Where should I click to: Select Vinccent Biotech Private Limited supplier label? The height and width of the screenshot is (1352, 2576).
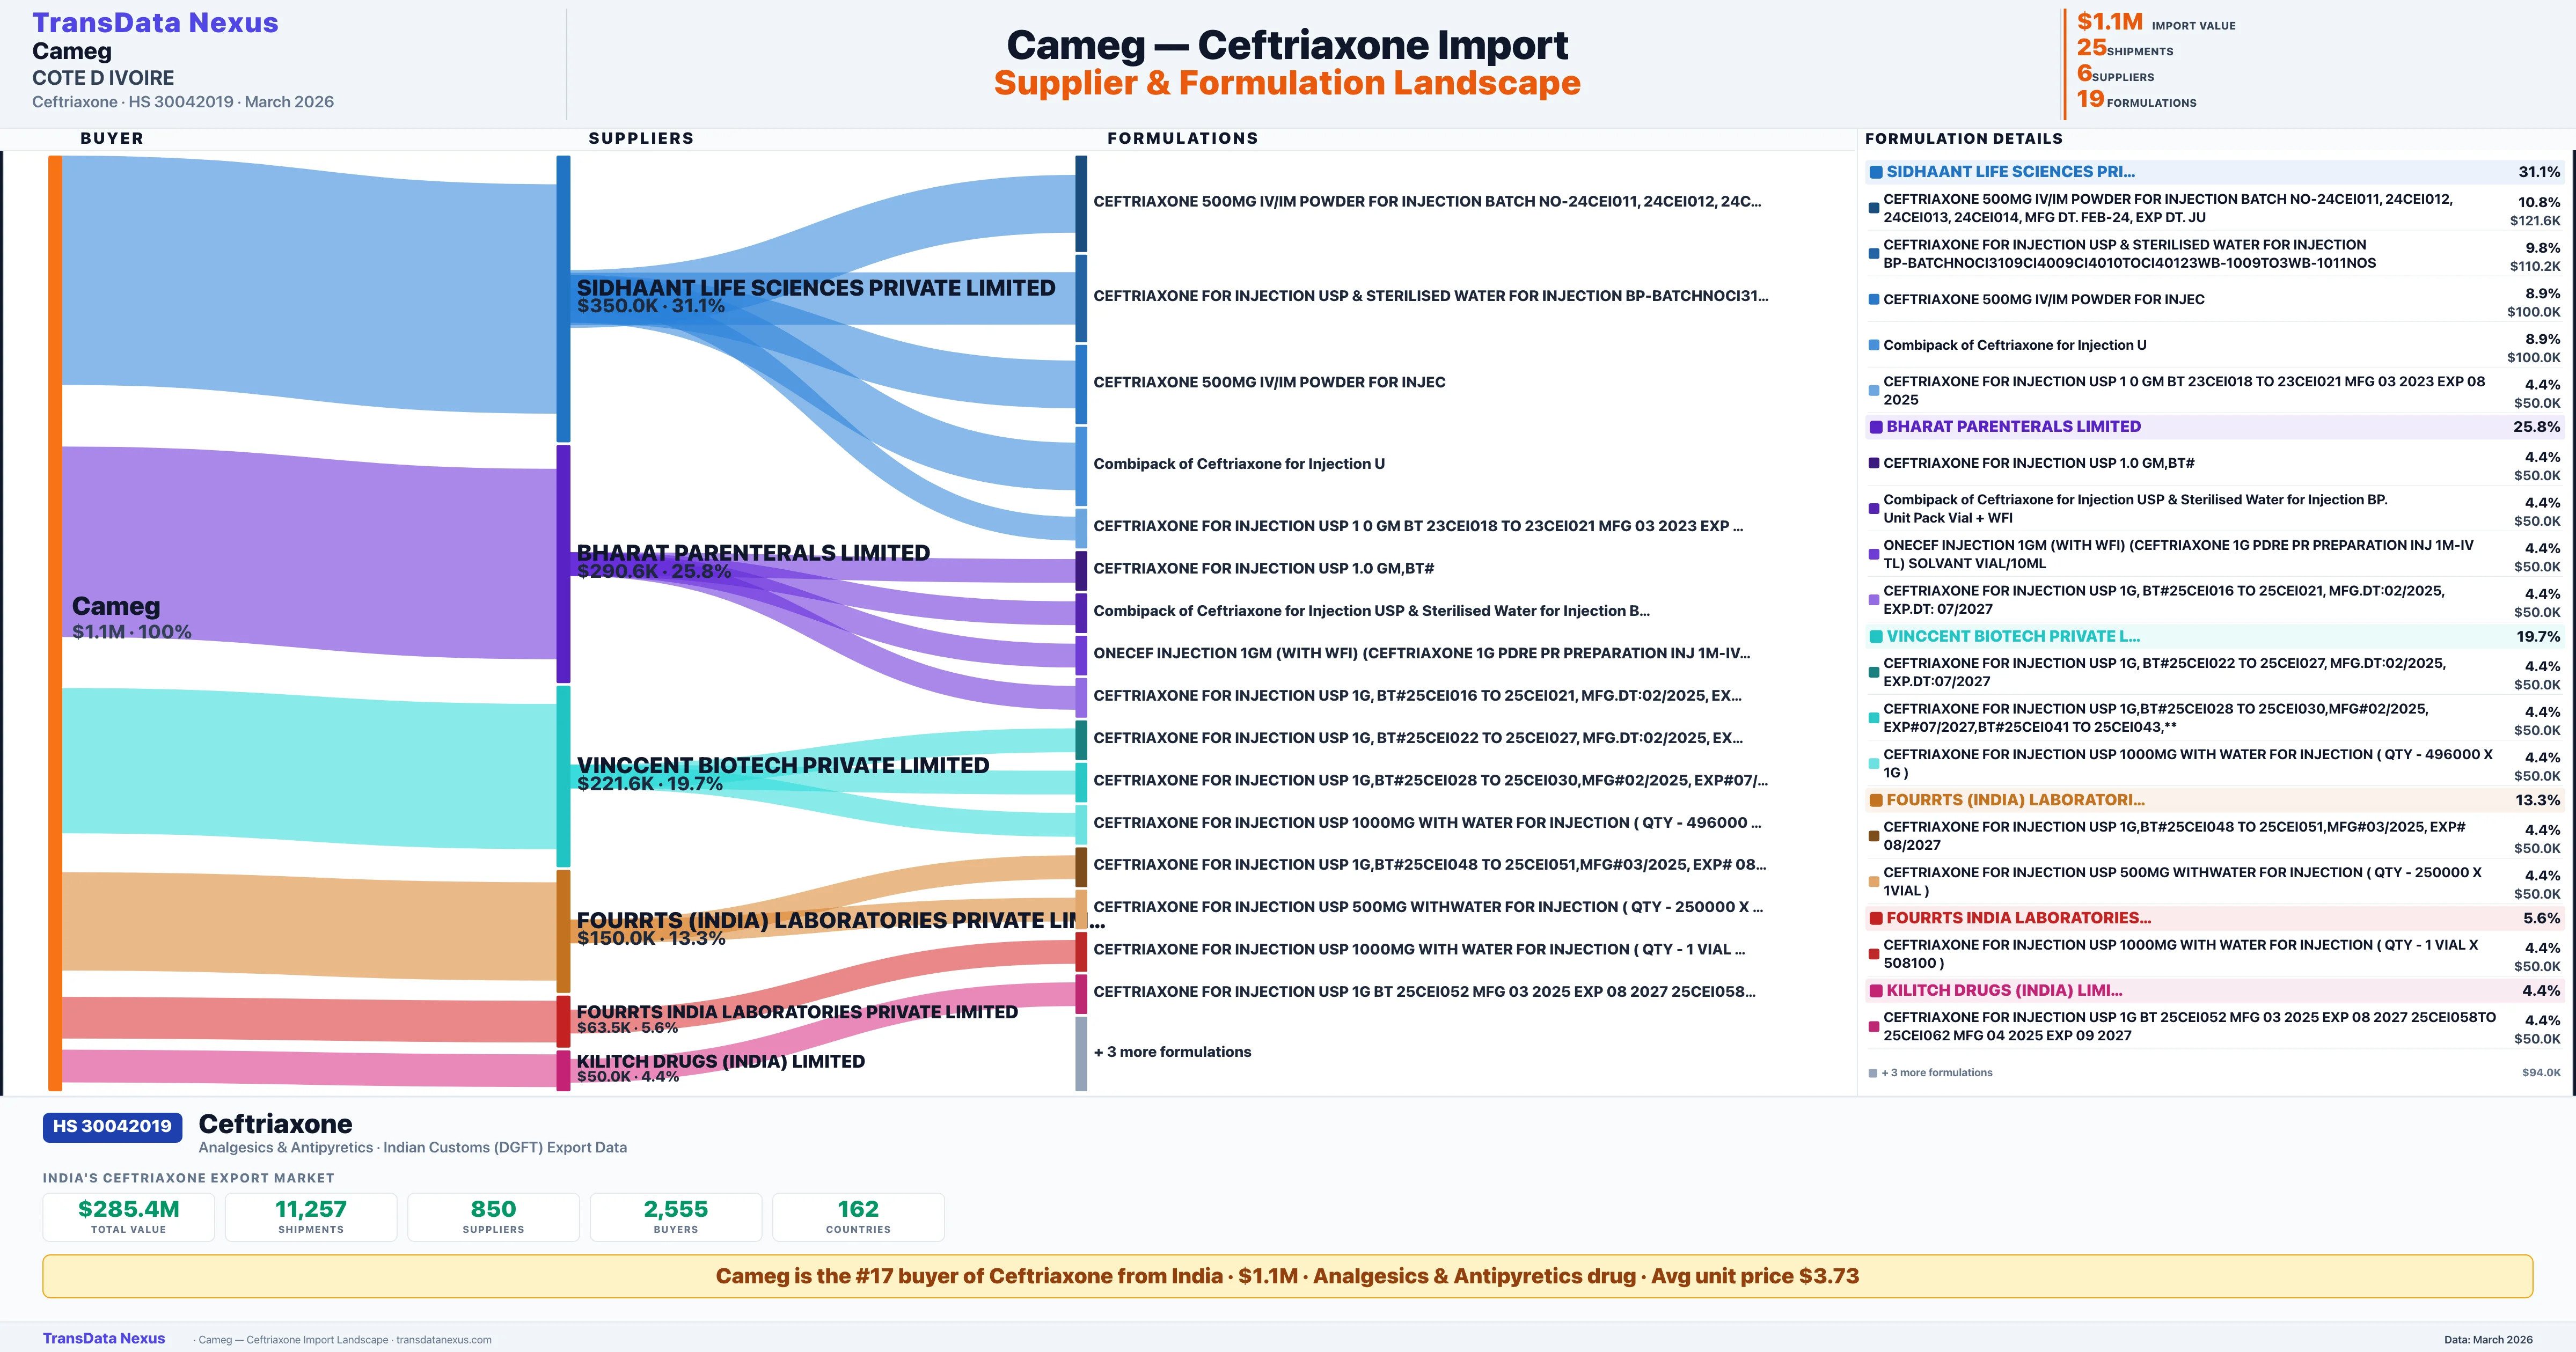coord(782,765)
